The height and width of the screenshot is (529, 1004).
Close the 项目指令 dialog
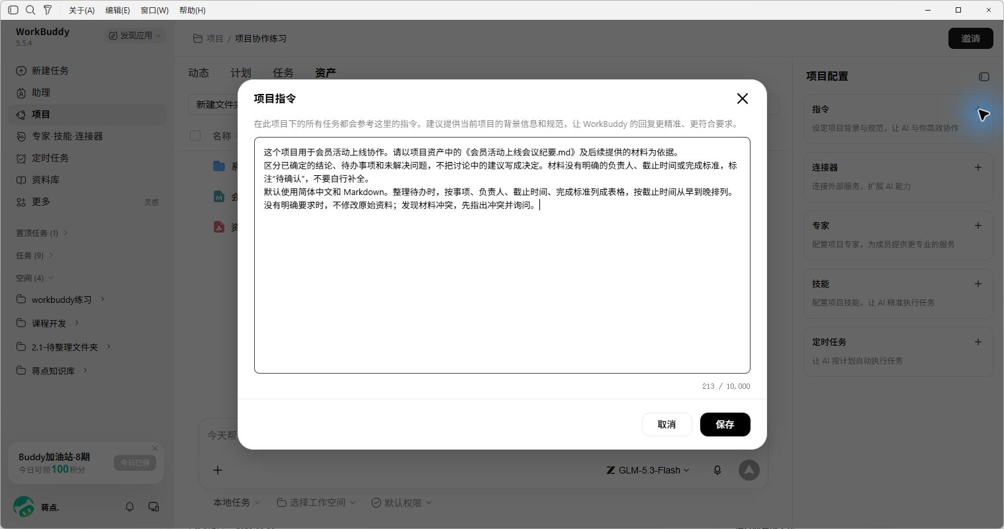[743, 99]
